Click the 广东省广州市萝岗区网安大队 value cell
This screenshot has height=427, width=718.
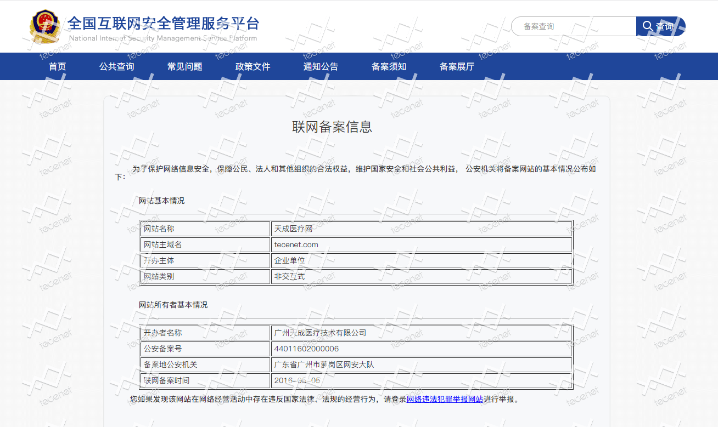422,365
